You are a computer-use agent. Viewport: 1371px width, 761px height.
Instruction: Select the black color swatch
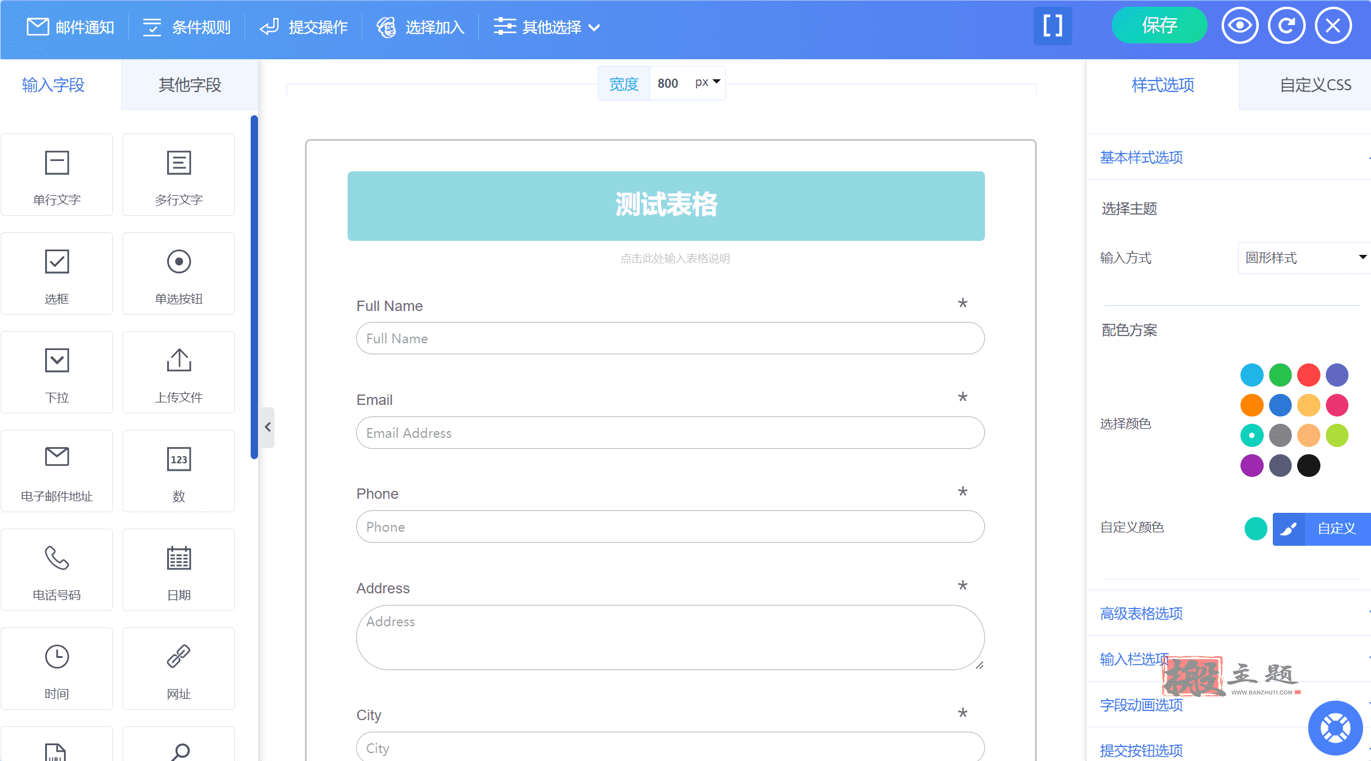(1309, 466)
